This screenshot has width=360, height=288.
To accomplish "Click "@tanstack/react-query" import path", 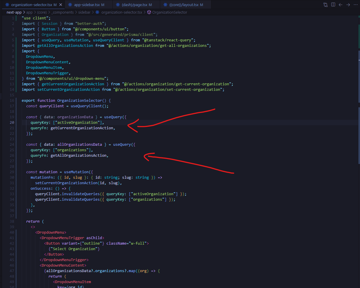I will click(169, 40).
